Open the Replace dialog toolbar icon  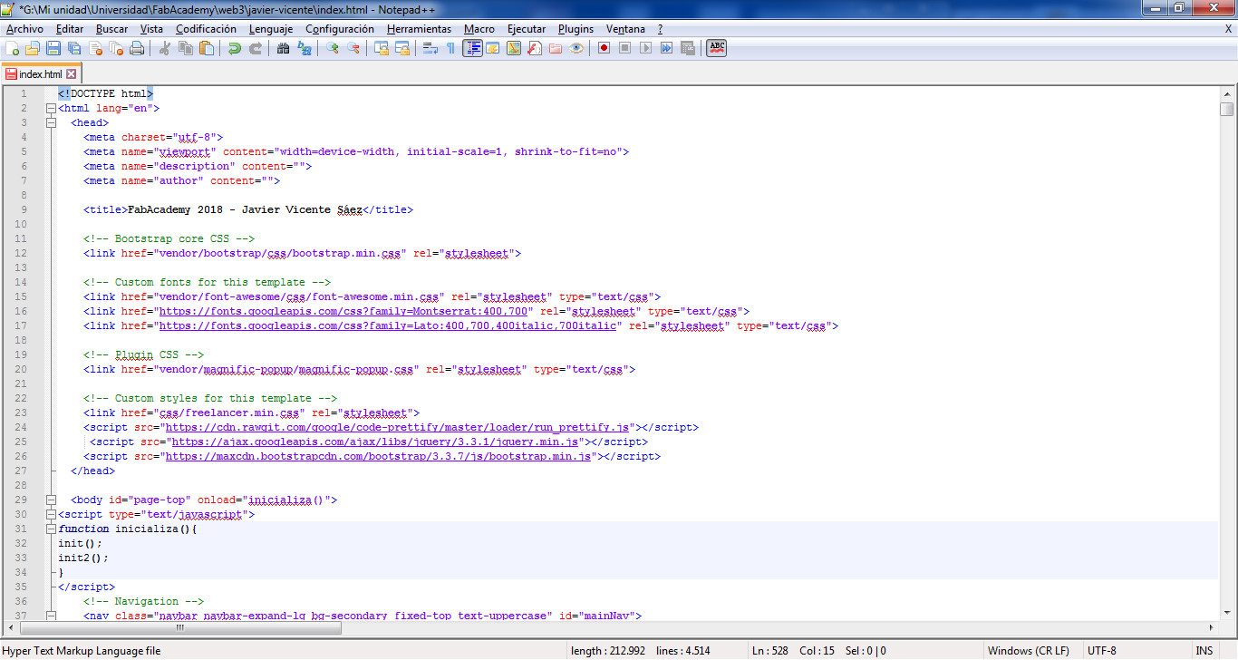(305, 48)
